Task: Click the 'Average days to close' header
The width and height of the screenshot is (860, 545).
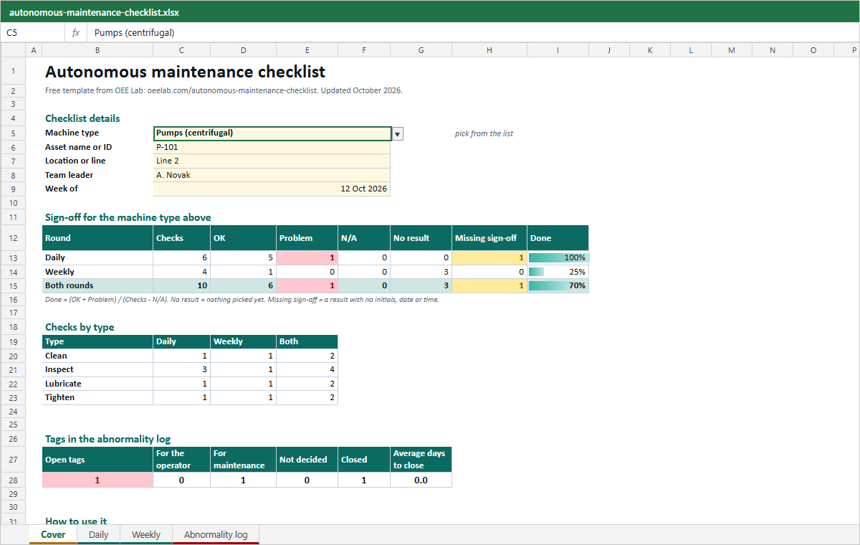Action: (421, 460)
